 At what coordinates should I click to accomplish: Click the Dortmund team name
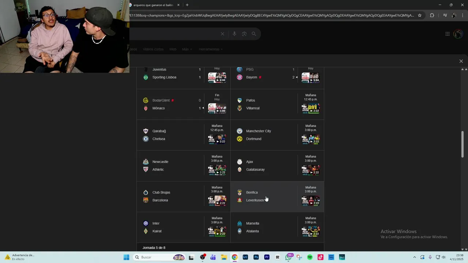[x=254, y=139]
